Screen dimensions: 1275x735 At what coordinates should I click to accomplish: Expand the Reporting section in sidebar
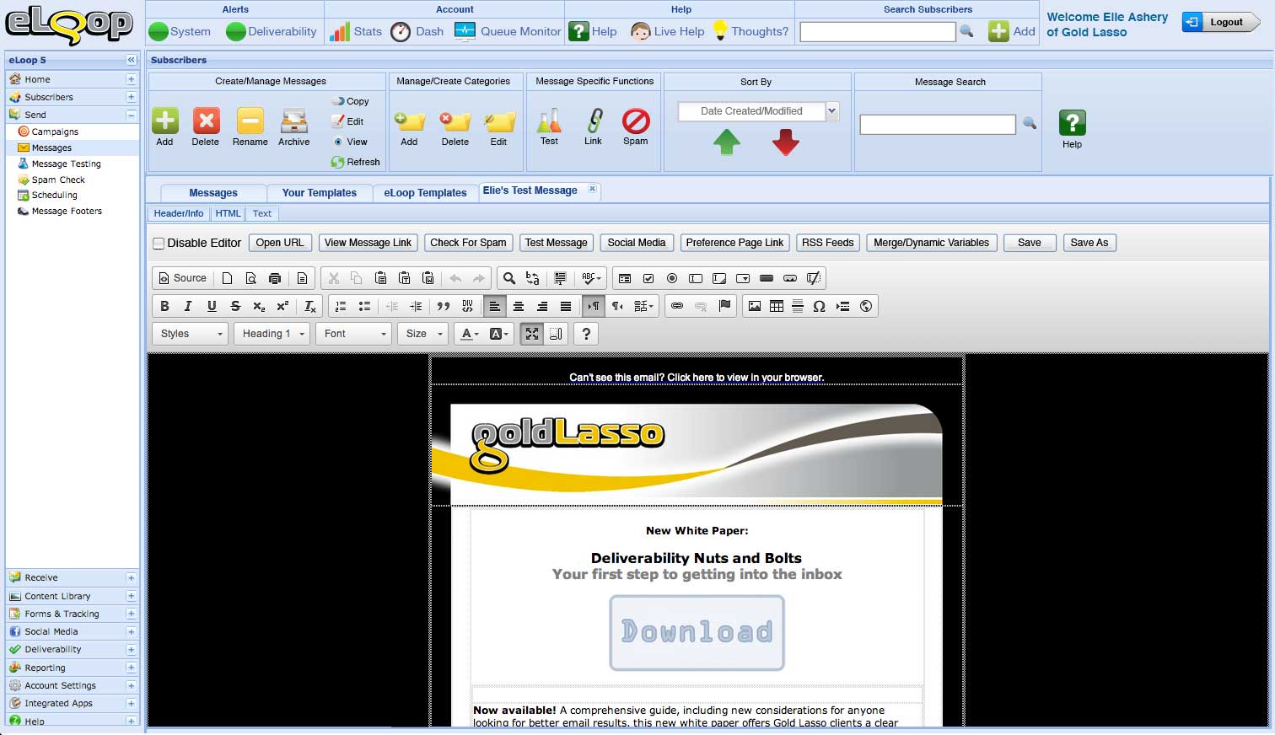coord(131,668)
